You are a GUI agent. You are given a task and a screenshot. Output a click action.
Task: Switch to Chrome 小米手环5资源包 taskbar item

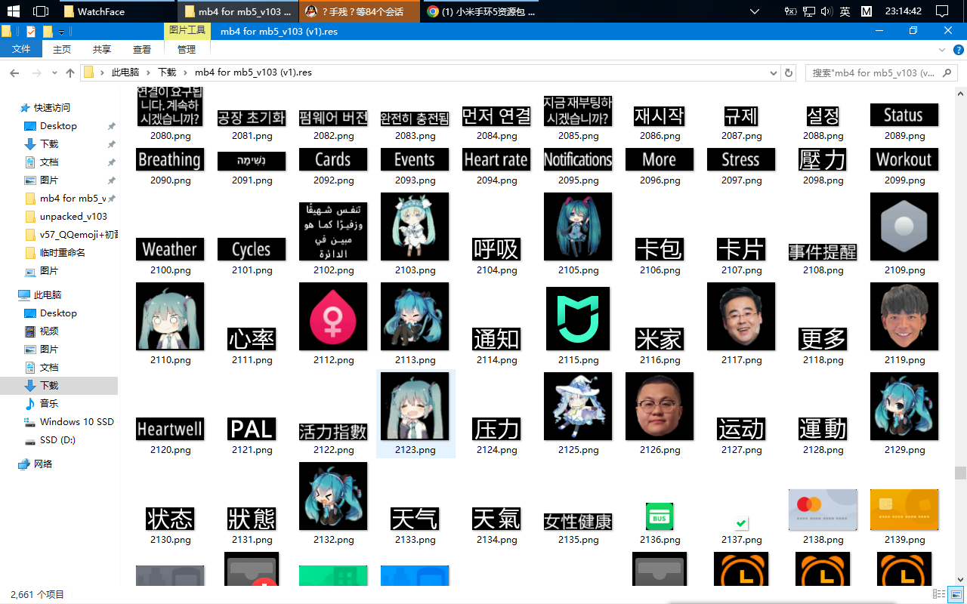(481, 11)
